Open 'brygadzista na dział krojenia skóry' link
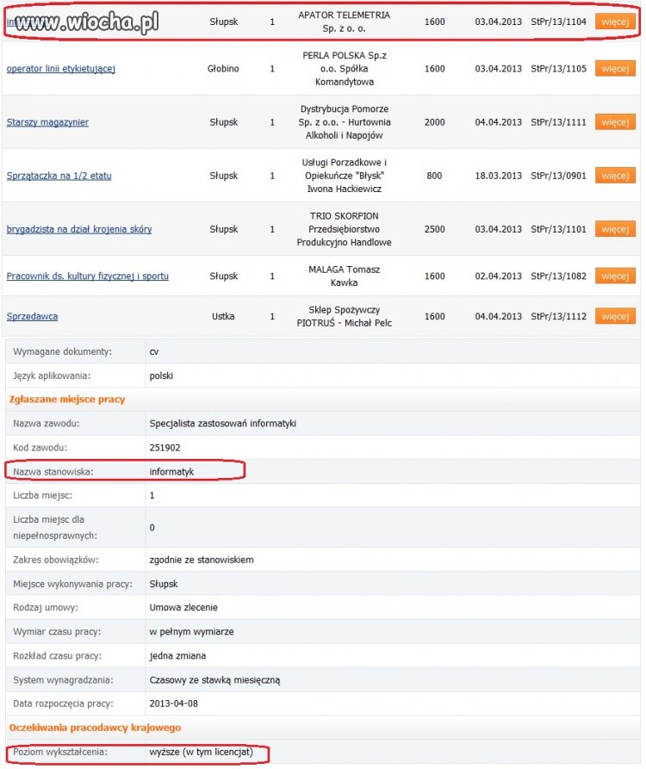This screenshot has width=646, height=769. 79,229
